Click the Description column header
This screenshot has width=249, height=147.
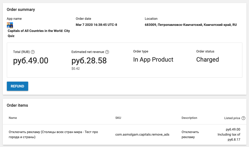pyautogui.click(x=189, y=118)
